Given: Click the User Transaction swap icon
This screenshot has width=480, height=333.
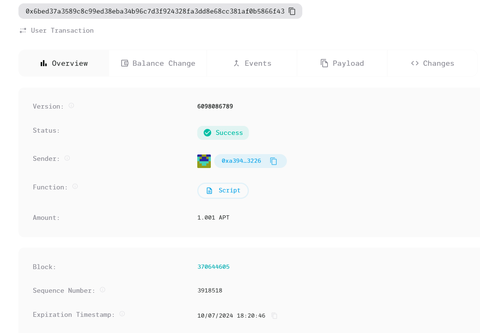Looking at the screenshot, I should click(x=23, y=30).
